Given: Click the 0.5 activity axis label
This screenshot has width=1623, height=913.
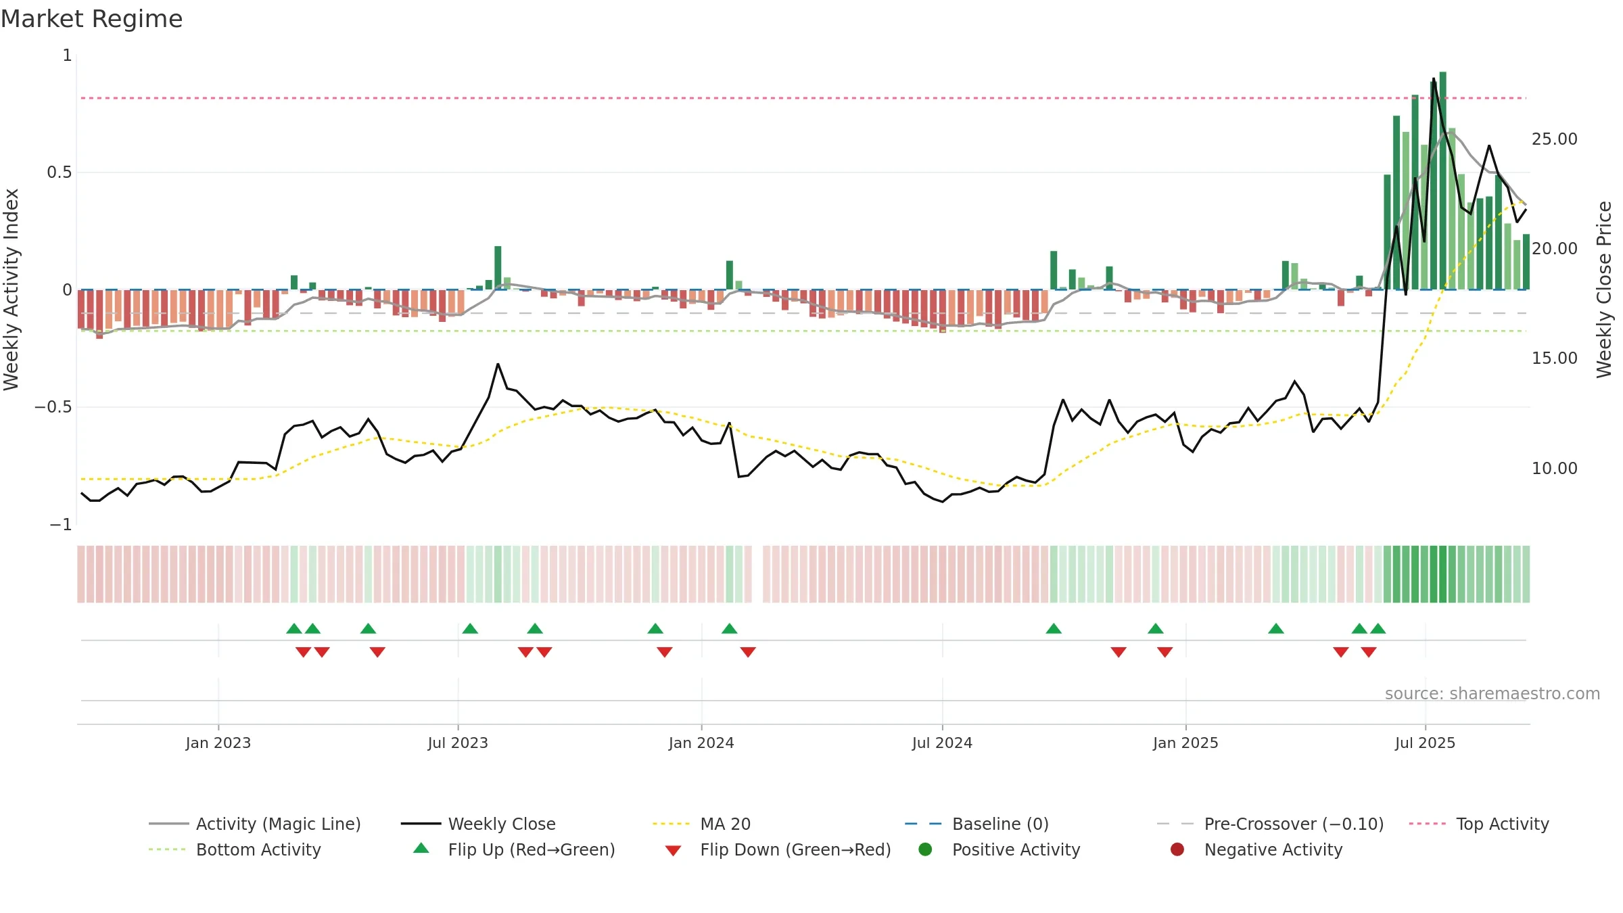Looking at the screenshot, I should point(59,172).
